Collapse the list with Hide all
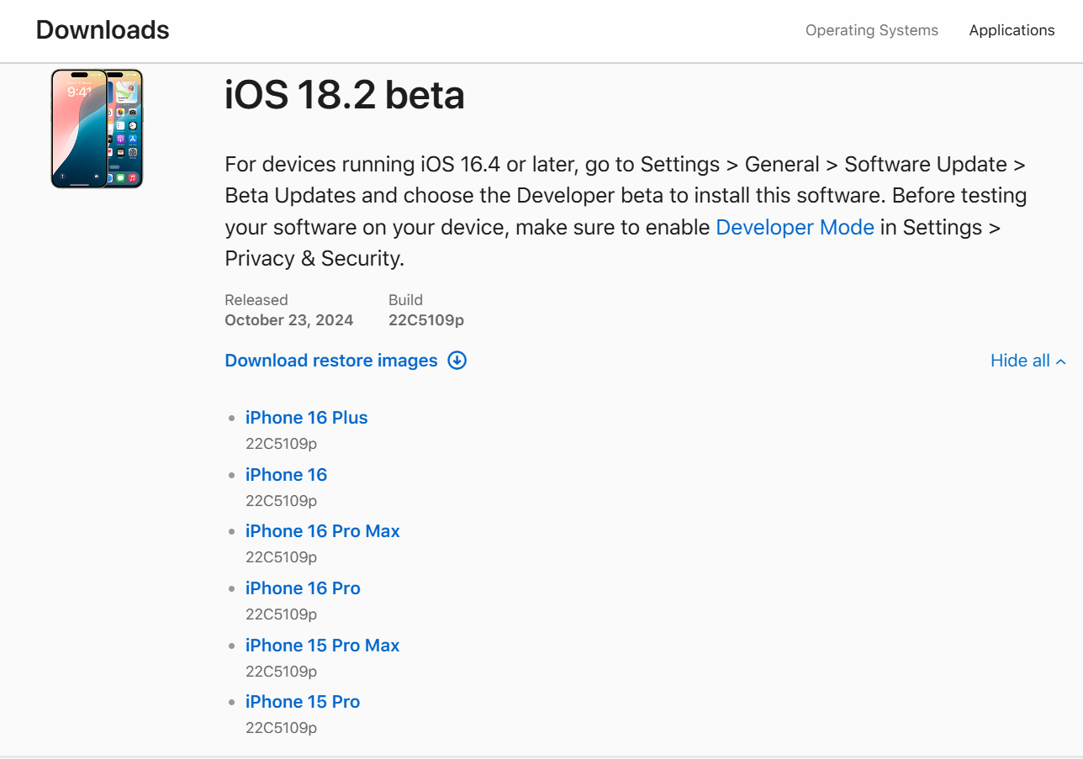Viewport: 1083px width, 759px height. coord(1028,361)
